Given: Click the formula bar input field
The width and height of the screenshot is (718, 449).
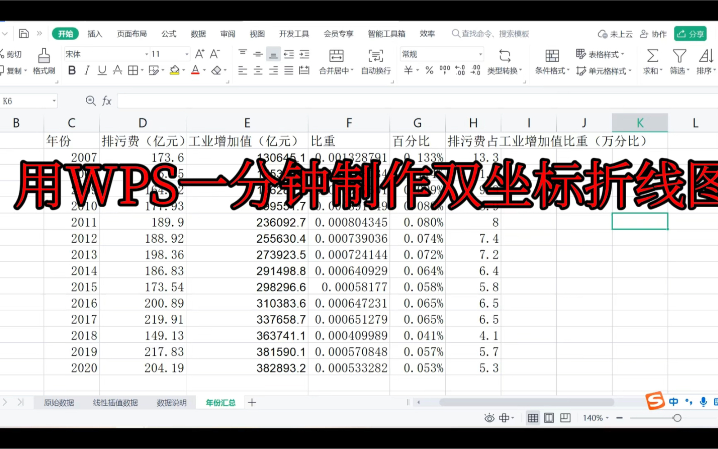Looking at the screenshot, I should [x=417, y=101].
